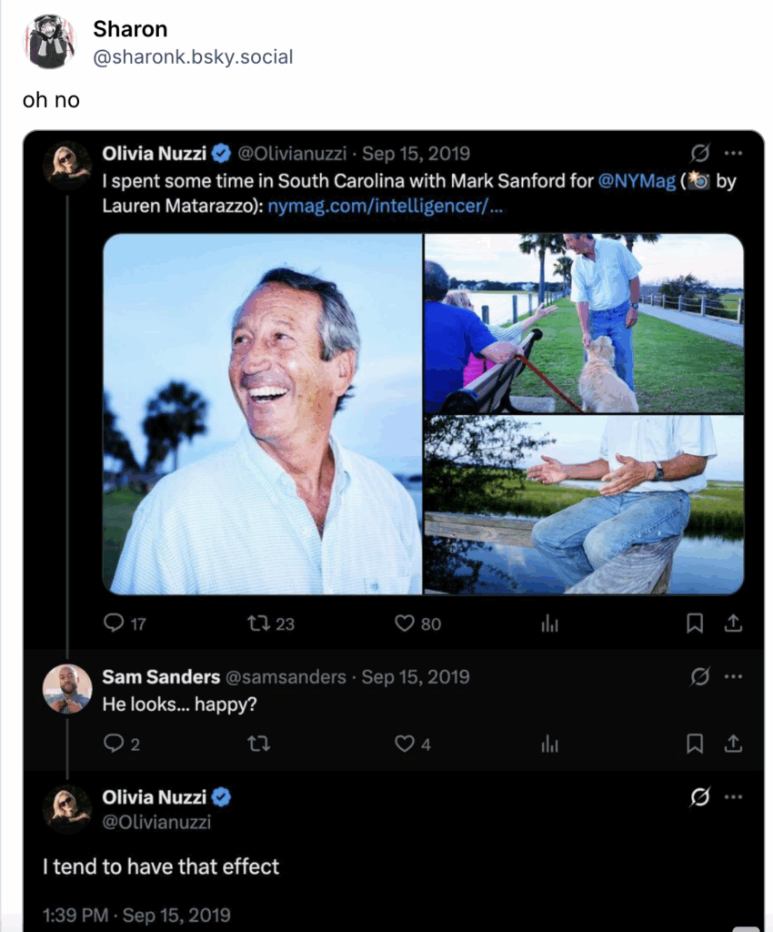
Task: Share the first tweet via share icon
Action: [x=733, y=623]
